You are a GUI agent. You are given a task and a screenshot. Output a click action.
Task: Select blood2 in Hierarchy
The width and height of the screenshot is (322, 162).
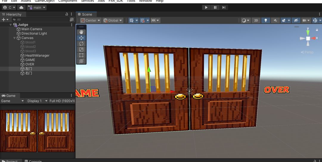[x=30, y=47]
